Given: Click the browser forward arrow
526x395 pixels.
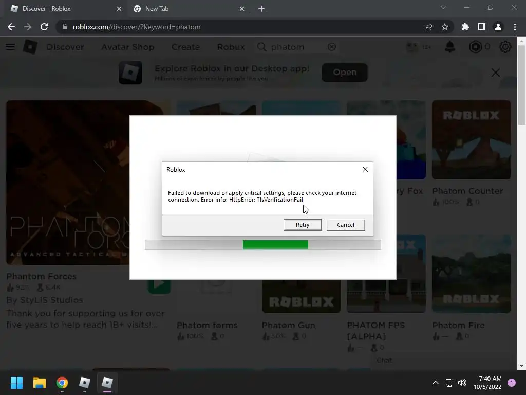Looking at the screenshot, I should (x=28, y=27).
